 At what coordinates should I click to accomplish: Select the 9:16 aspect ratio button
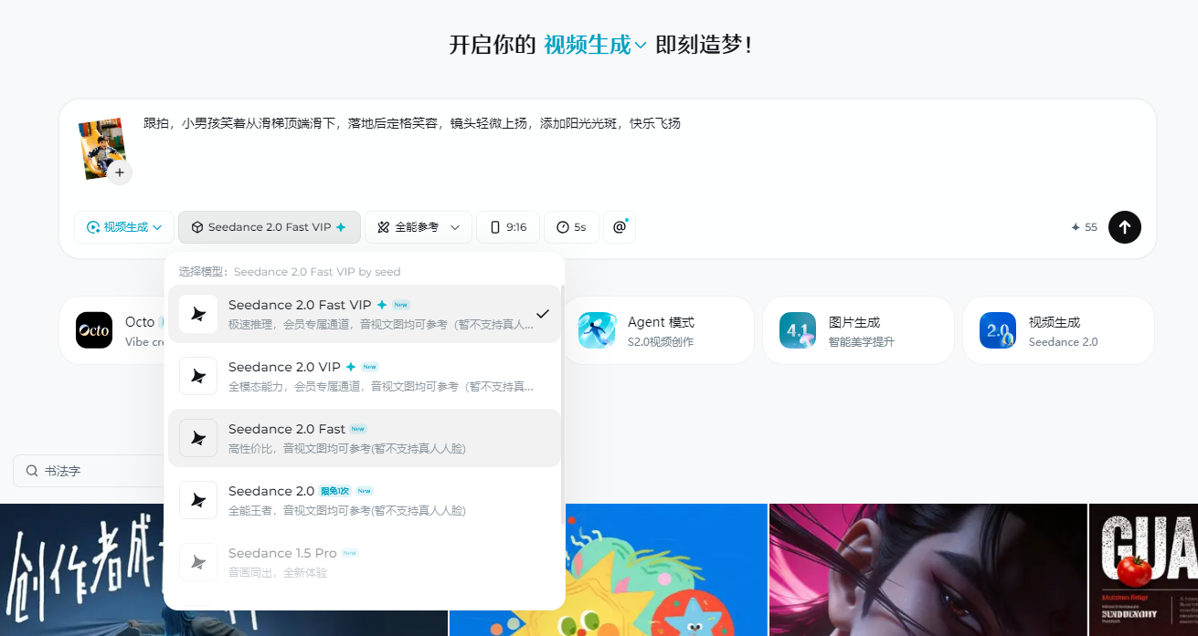point(508,227)
